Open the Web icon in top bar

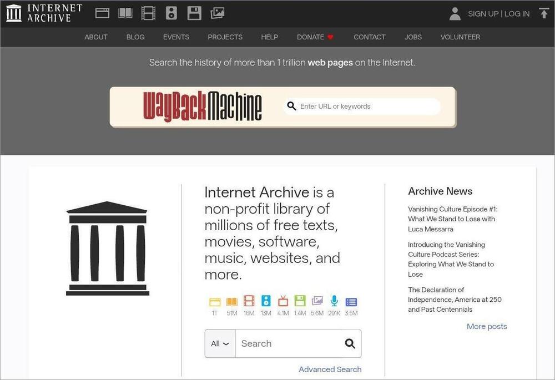[102, 13]
